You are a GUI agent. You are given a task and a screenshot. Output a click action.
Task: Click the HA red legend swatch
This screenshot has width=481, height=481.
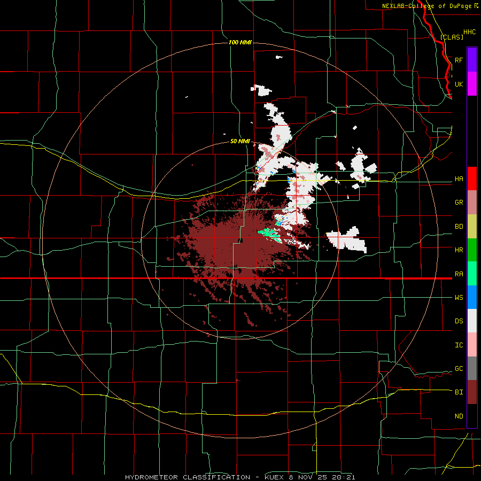coord(472,179)
